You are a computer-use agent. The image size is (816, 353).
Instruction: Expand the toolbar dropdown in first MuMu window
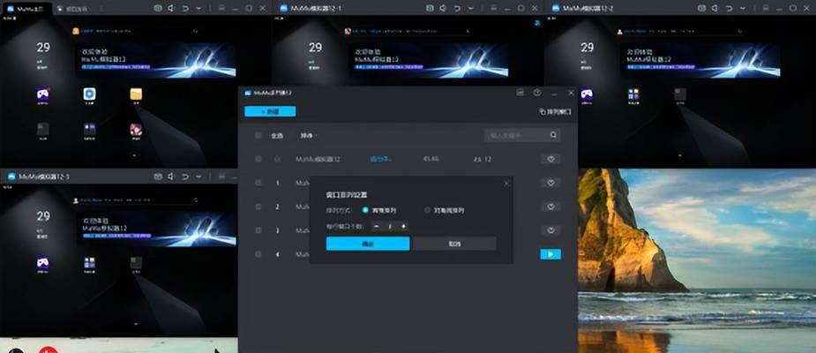point(198,9)
